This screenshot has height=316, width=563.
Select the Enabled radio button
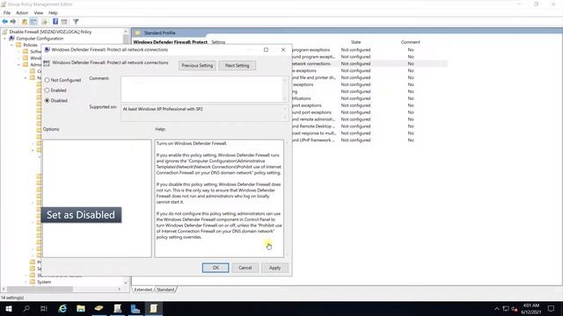coord(47,90)
